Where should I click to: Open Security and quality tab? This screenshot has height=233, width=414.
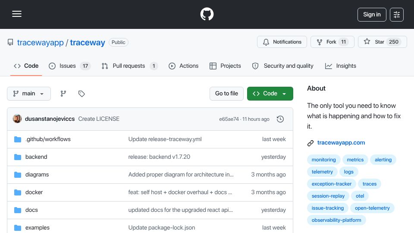pyautogui.click(x=283, y=66)
